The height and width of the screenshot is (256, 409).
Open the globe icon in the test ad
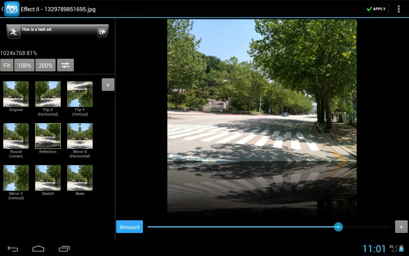tap(102, 32)
